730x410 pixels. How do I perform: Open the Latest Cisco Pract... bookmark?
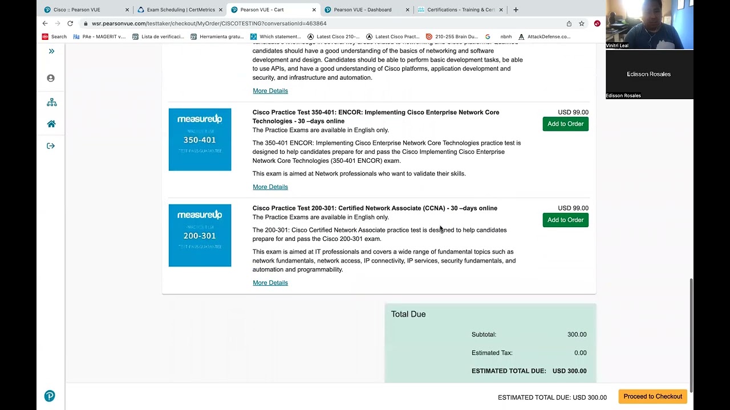[393, 36]
